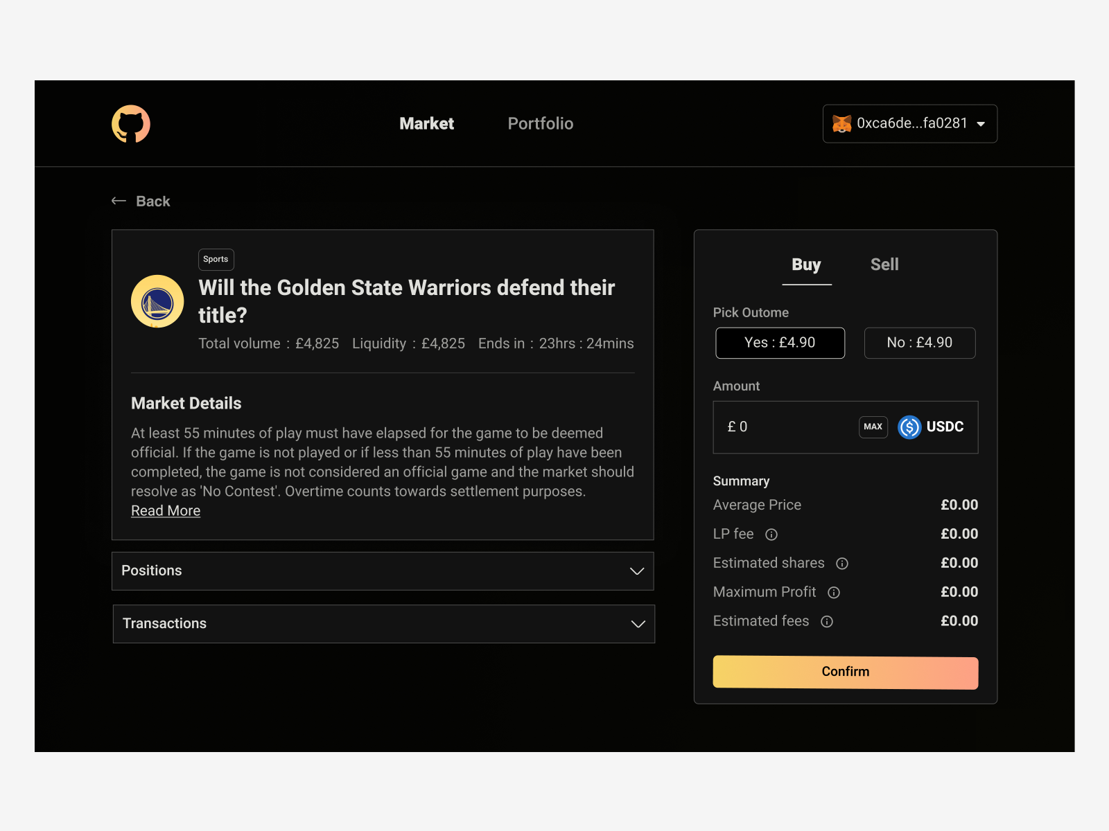Click the amount input field
Viewport: 1109px width, 831px height.
tap(776, 427)
